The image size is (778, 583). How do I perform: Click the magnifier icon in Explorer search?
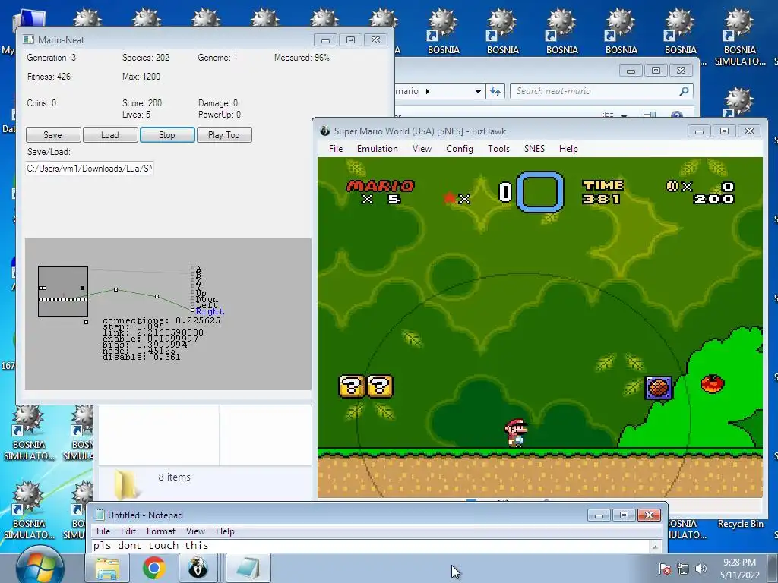pyautogui.click(x=685, y=91)
